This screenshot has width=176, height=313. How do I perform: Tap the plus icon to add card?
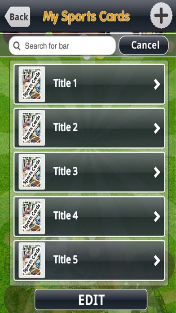pos(161,16)
